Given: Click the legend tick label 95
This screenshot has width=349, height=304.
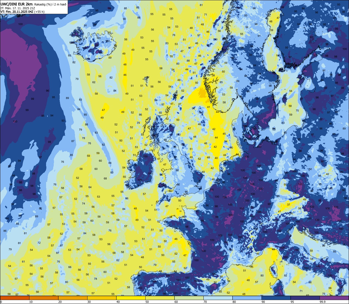Looking at the screenshot, I should [292, 302].
